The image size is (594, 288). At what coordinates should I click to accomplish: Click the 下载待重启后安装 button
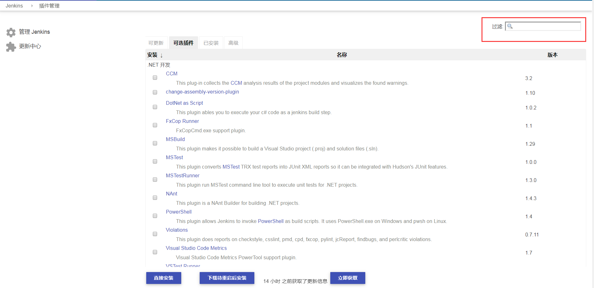[227, 278]
